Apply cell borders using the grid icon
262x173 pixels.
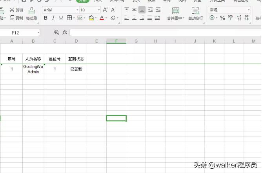click(69, 18)
